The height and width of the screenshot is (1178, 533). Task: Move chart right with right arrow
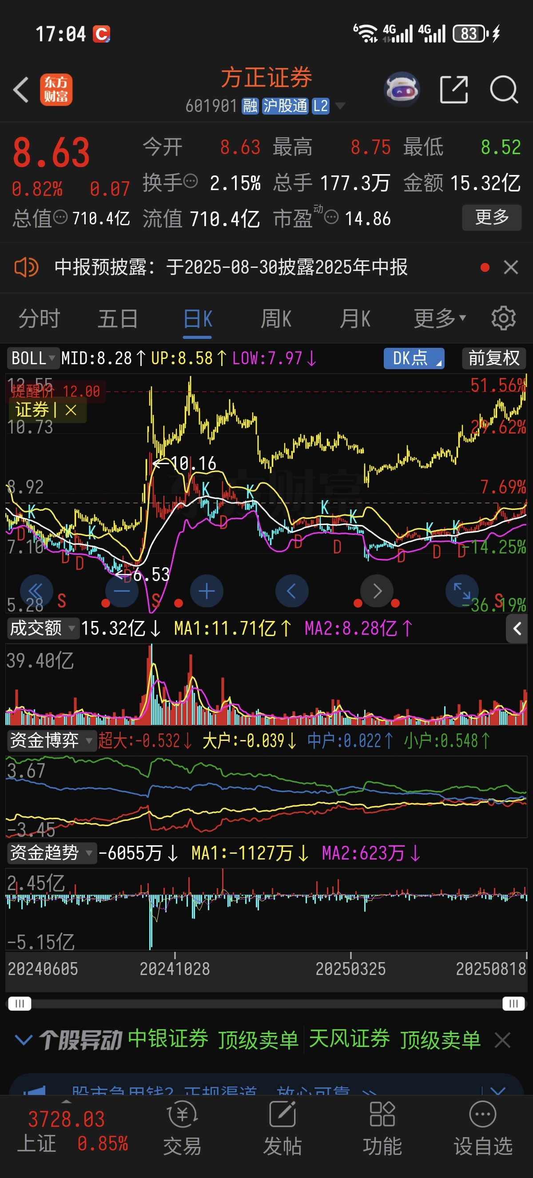click(x=377, y=591)
